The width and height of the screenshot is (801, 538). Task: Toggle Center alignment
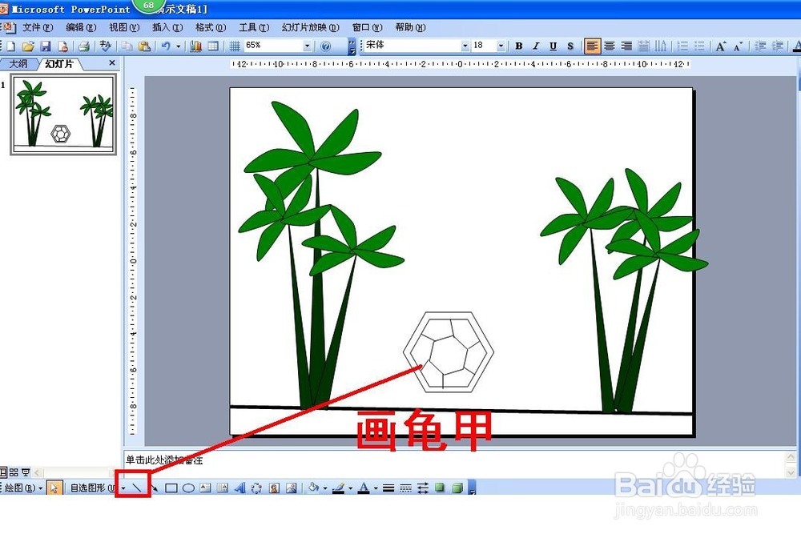(610, 46)
